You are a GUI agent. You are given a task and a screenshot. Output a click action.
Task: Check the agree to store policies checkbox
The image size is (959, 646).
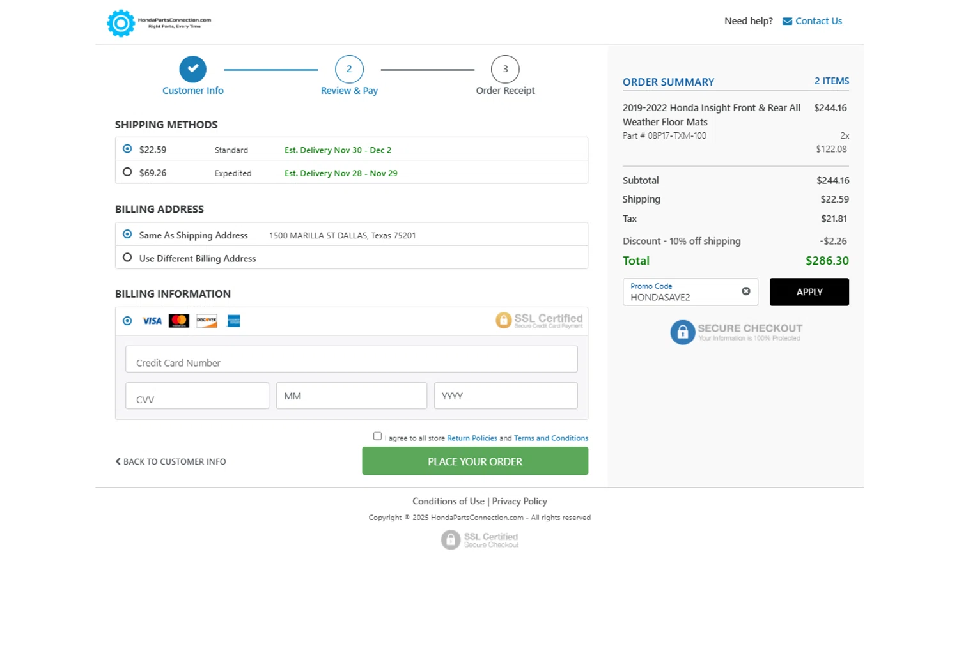point(377,436)
